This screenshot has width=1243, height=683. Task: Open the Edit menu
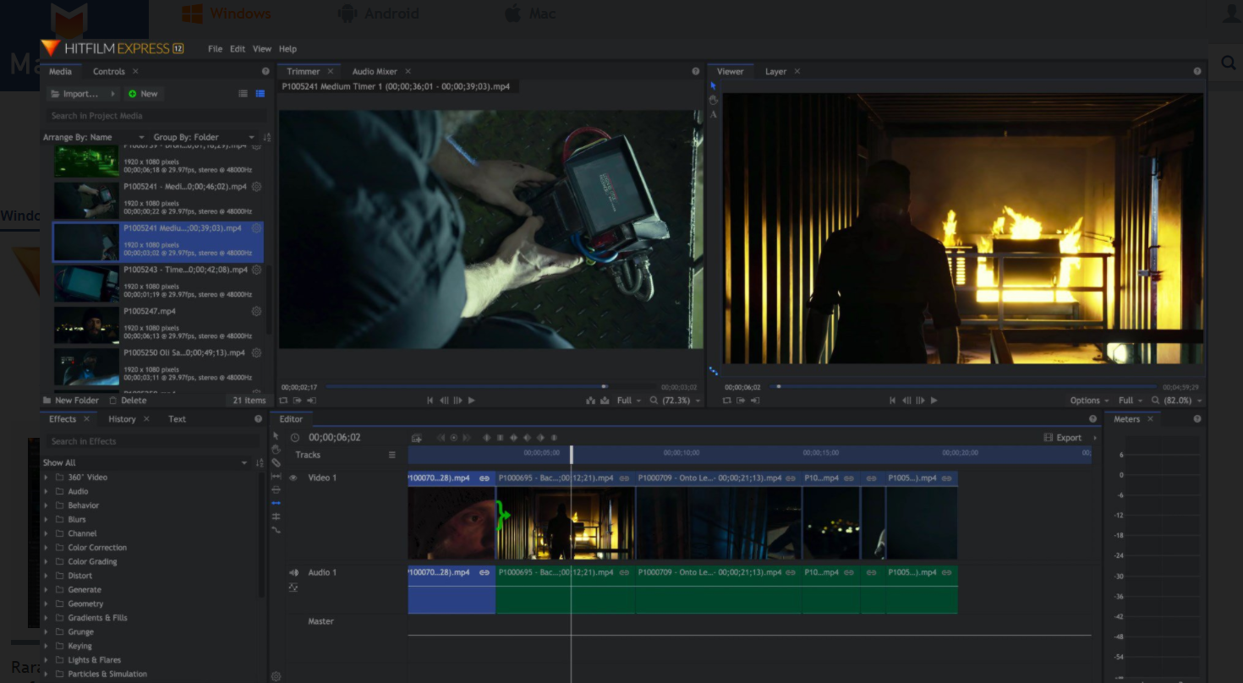[x=238, y=49]
